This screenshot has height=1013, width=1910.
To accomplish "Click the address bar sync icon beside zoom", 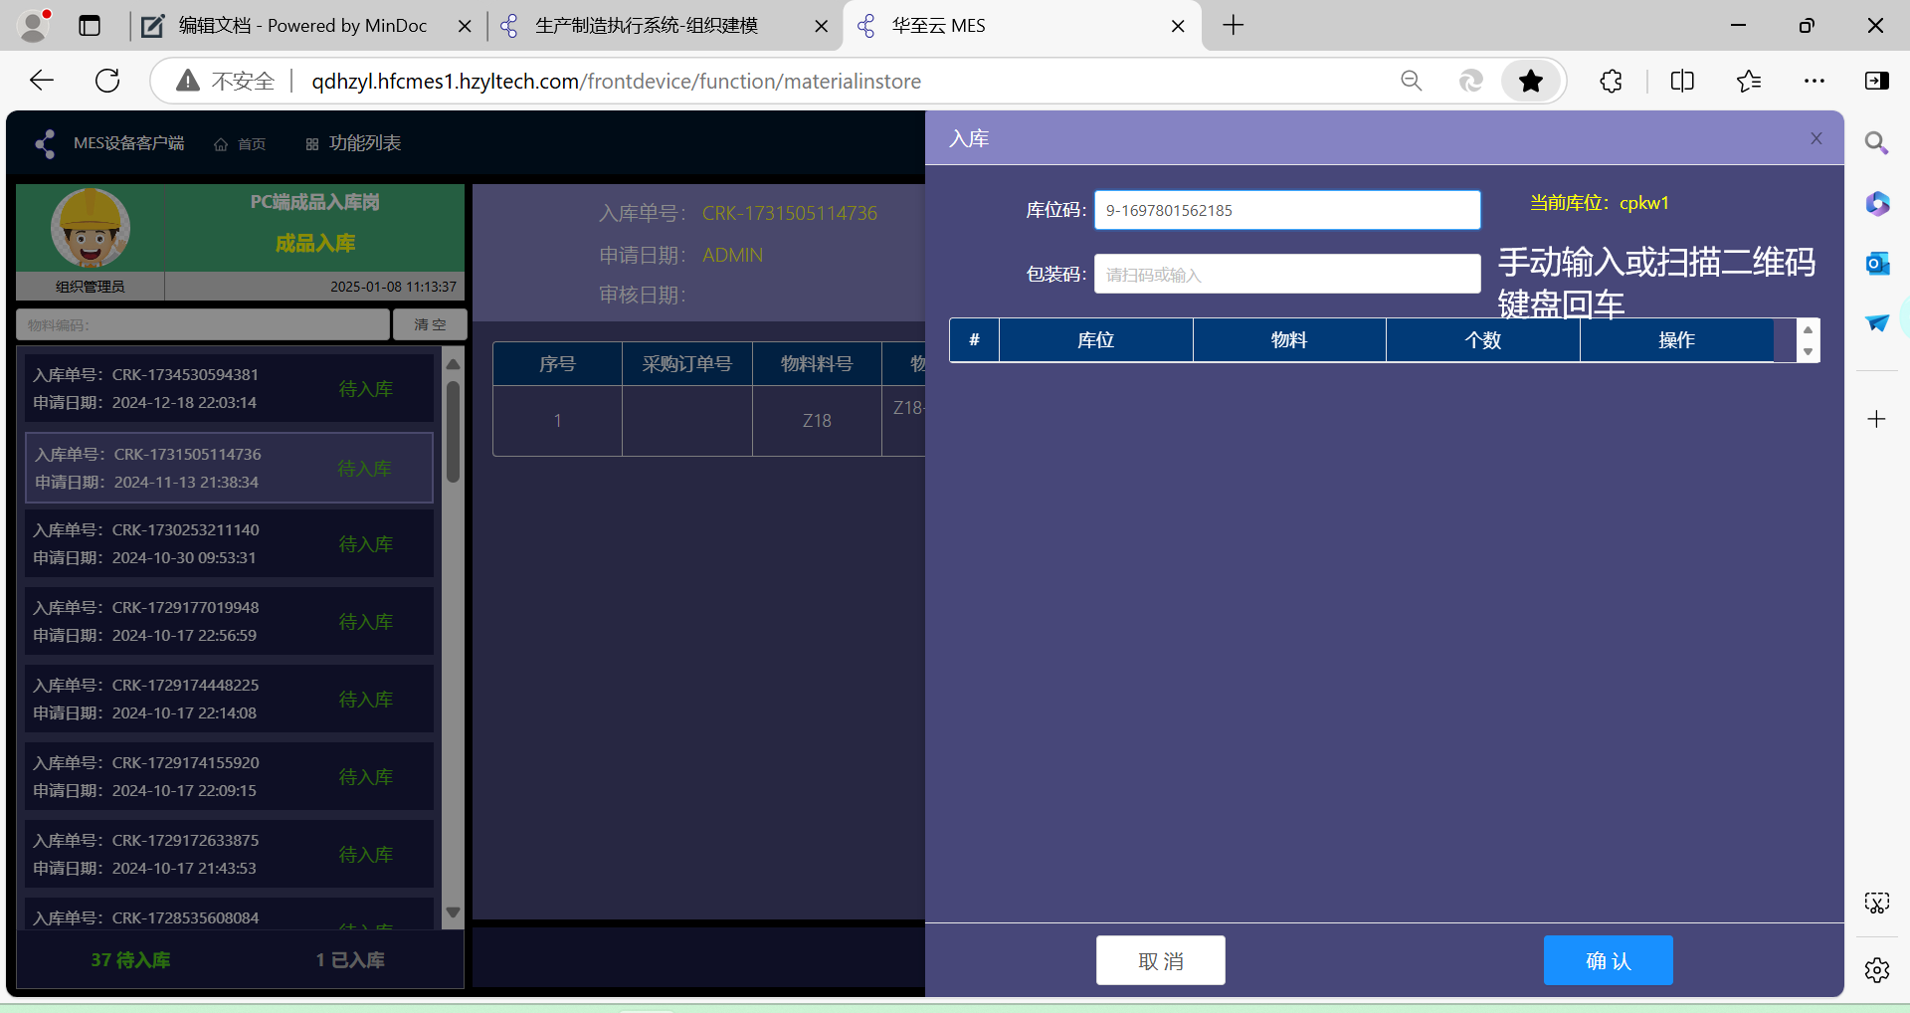I will point(1470,81).
